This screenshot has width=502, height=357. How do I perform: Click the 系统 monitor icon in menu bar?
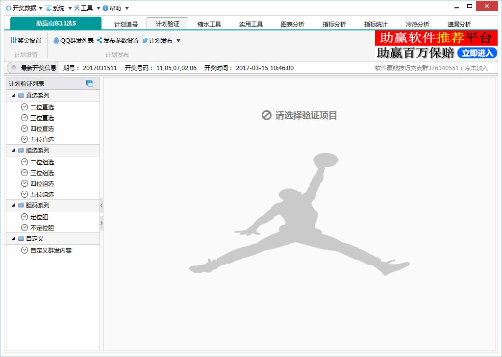tap(49, 8)
